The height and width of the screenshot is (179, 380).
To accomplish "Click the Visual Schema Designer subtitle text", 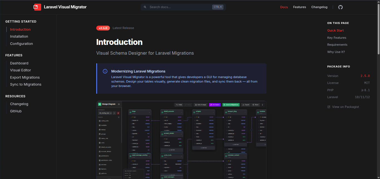I will click(145, 53).
